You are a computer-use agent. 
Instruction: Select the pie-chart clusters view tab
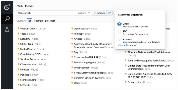[50, 21]
